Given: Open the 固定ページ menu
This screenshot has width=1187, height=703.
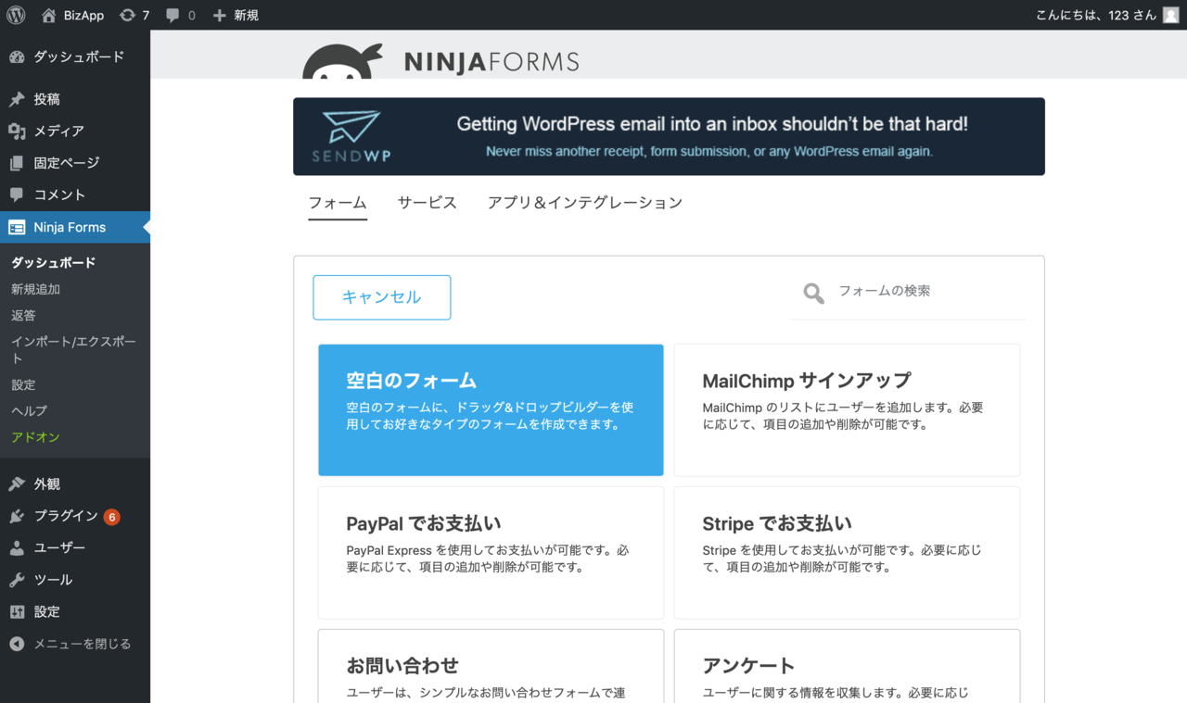Looking at the screenshot, I should coord(75,163).
